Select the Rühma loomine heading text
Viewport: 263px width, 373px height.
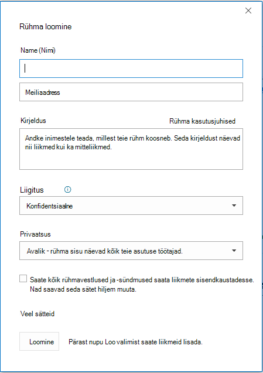(x=46, y=26)
